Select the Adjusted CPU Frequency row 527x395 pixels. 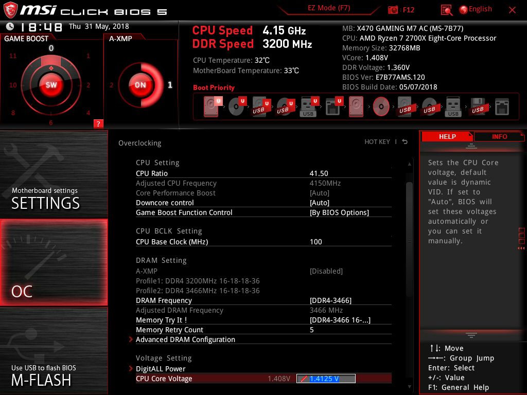click(263, 183)
